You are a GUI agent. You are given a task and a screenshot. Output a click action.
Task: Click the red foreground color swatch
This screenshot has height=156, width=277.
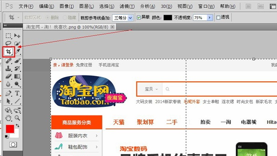[x=10, y=129]
